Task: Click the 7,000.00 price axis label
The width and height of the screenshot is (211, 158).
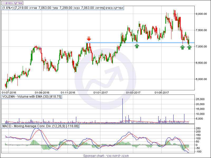Action: [x=201, y=47]
